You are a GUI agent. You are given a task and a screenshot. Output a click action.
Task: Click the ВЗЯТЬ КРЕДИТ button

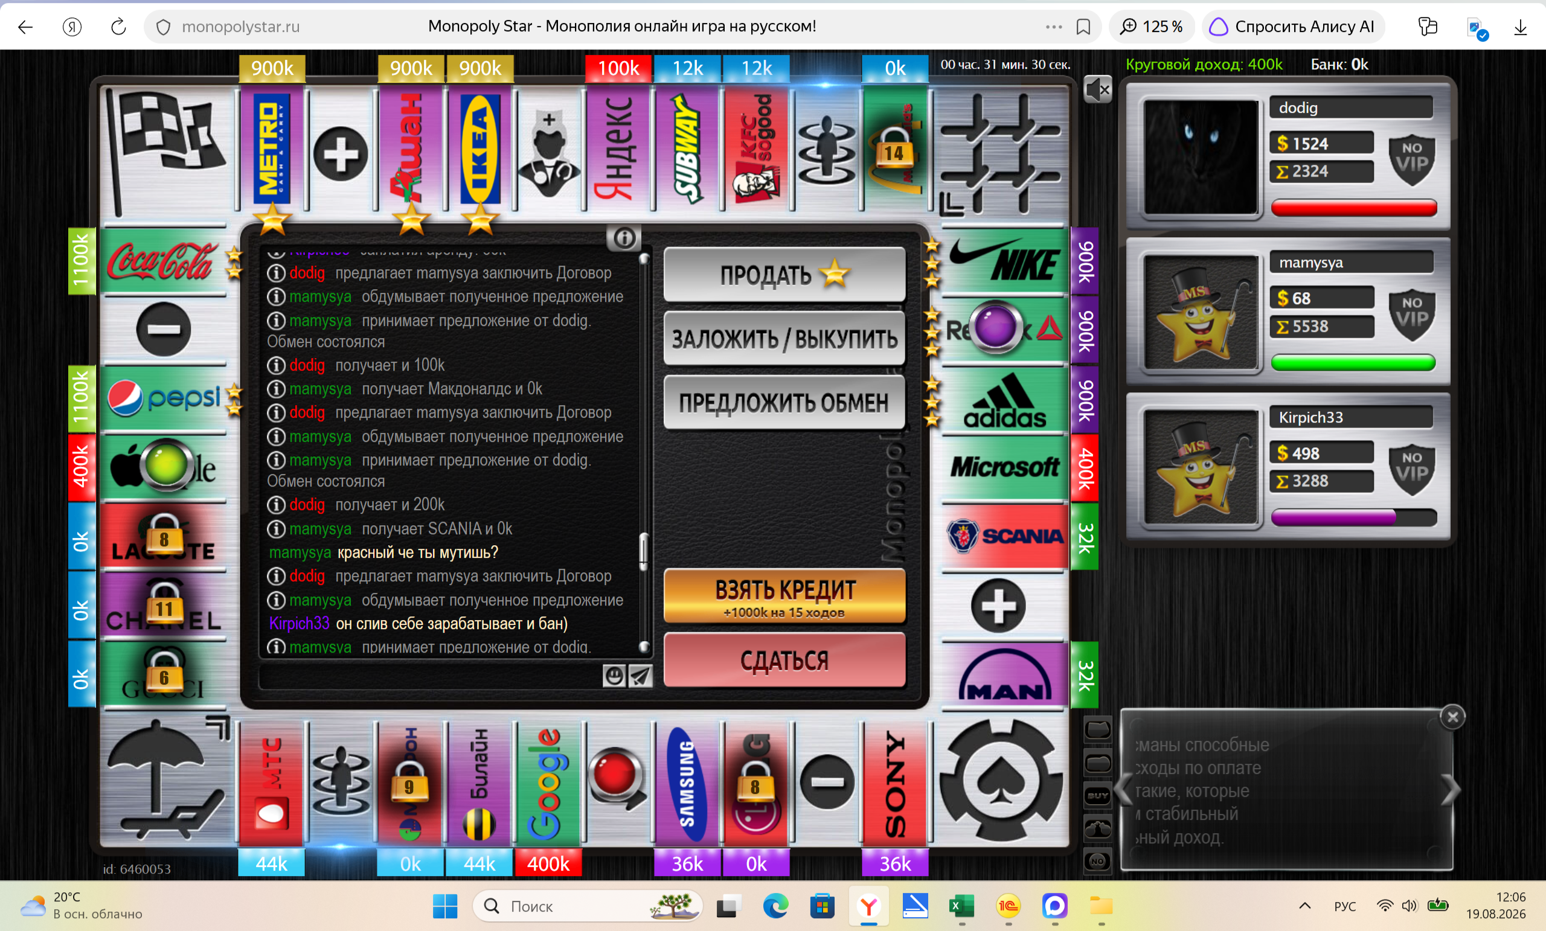(x=784, y=595)
